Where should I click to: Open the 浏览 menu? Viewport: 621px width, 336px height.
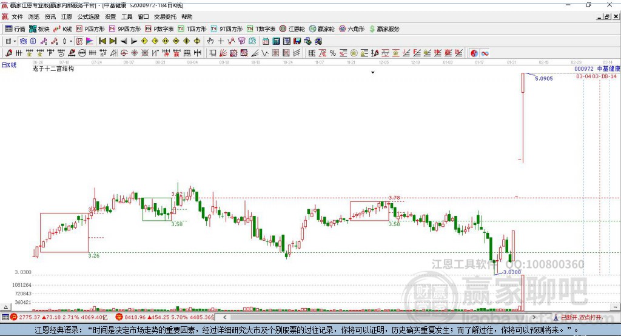pyautogui.click(x=34, y=16)
